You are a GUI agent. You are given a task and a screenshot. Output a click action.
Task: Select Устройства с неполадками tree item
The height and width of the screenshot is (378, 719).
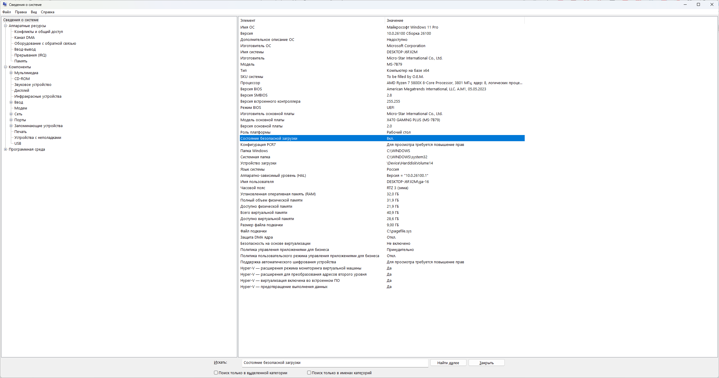38,138
